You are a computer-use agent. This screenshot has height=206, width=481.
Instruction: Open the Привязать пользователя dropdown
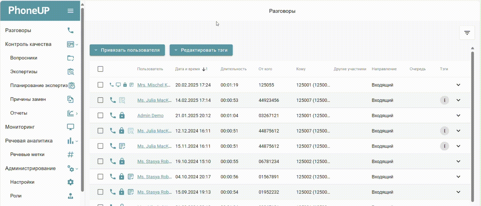tap(127, 50)
